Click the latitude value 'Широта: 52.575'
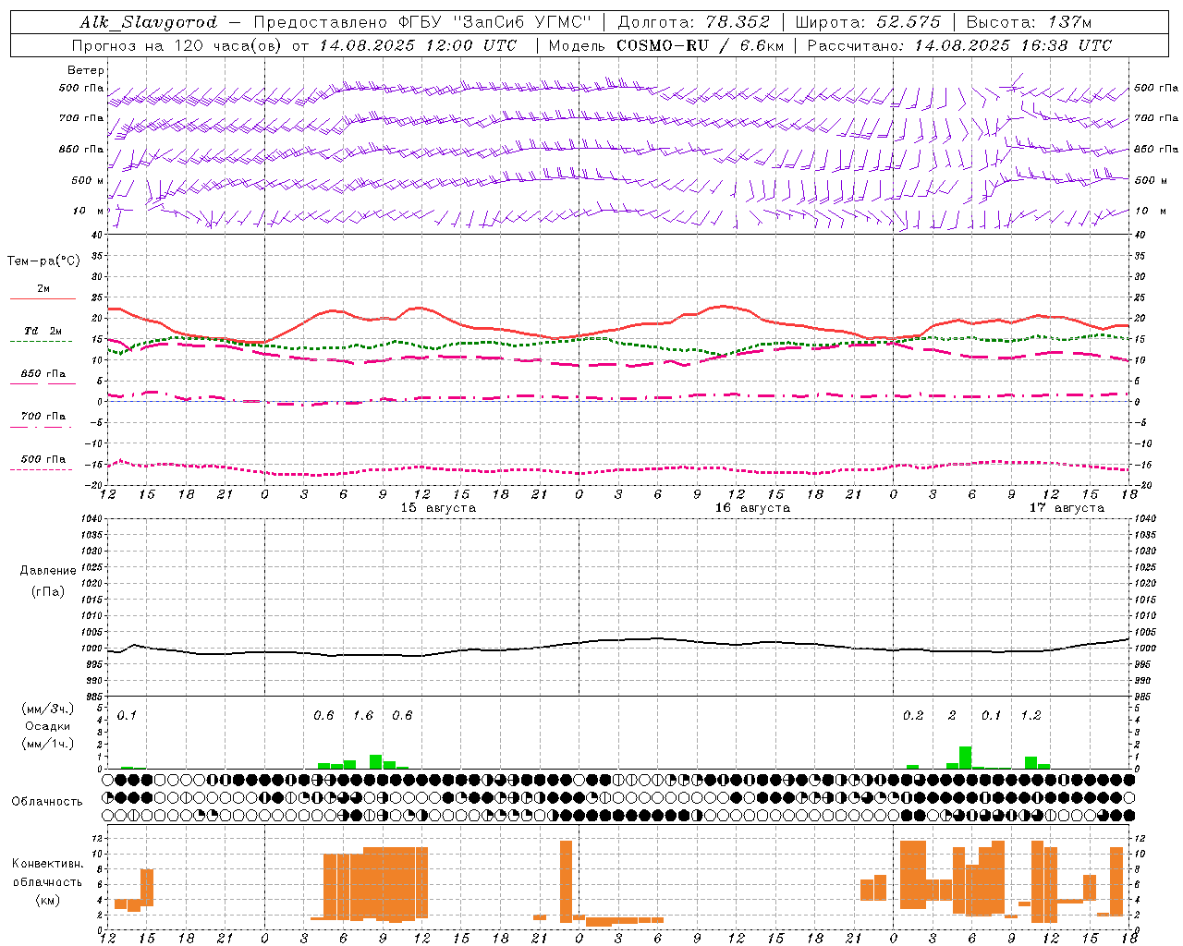Image resolution: width=1183 pixels, height=946 pixels. point(867,22)
